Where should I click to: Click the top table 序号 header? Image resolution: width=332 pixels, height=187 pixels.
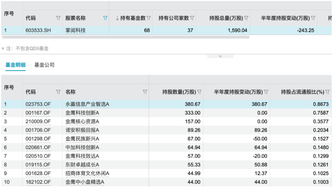point(9,14)
